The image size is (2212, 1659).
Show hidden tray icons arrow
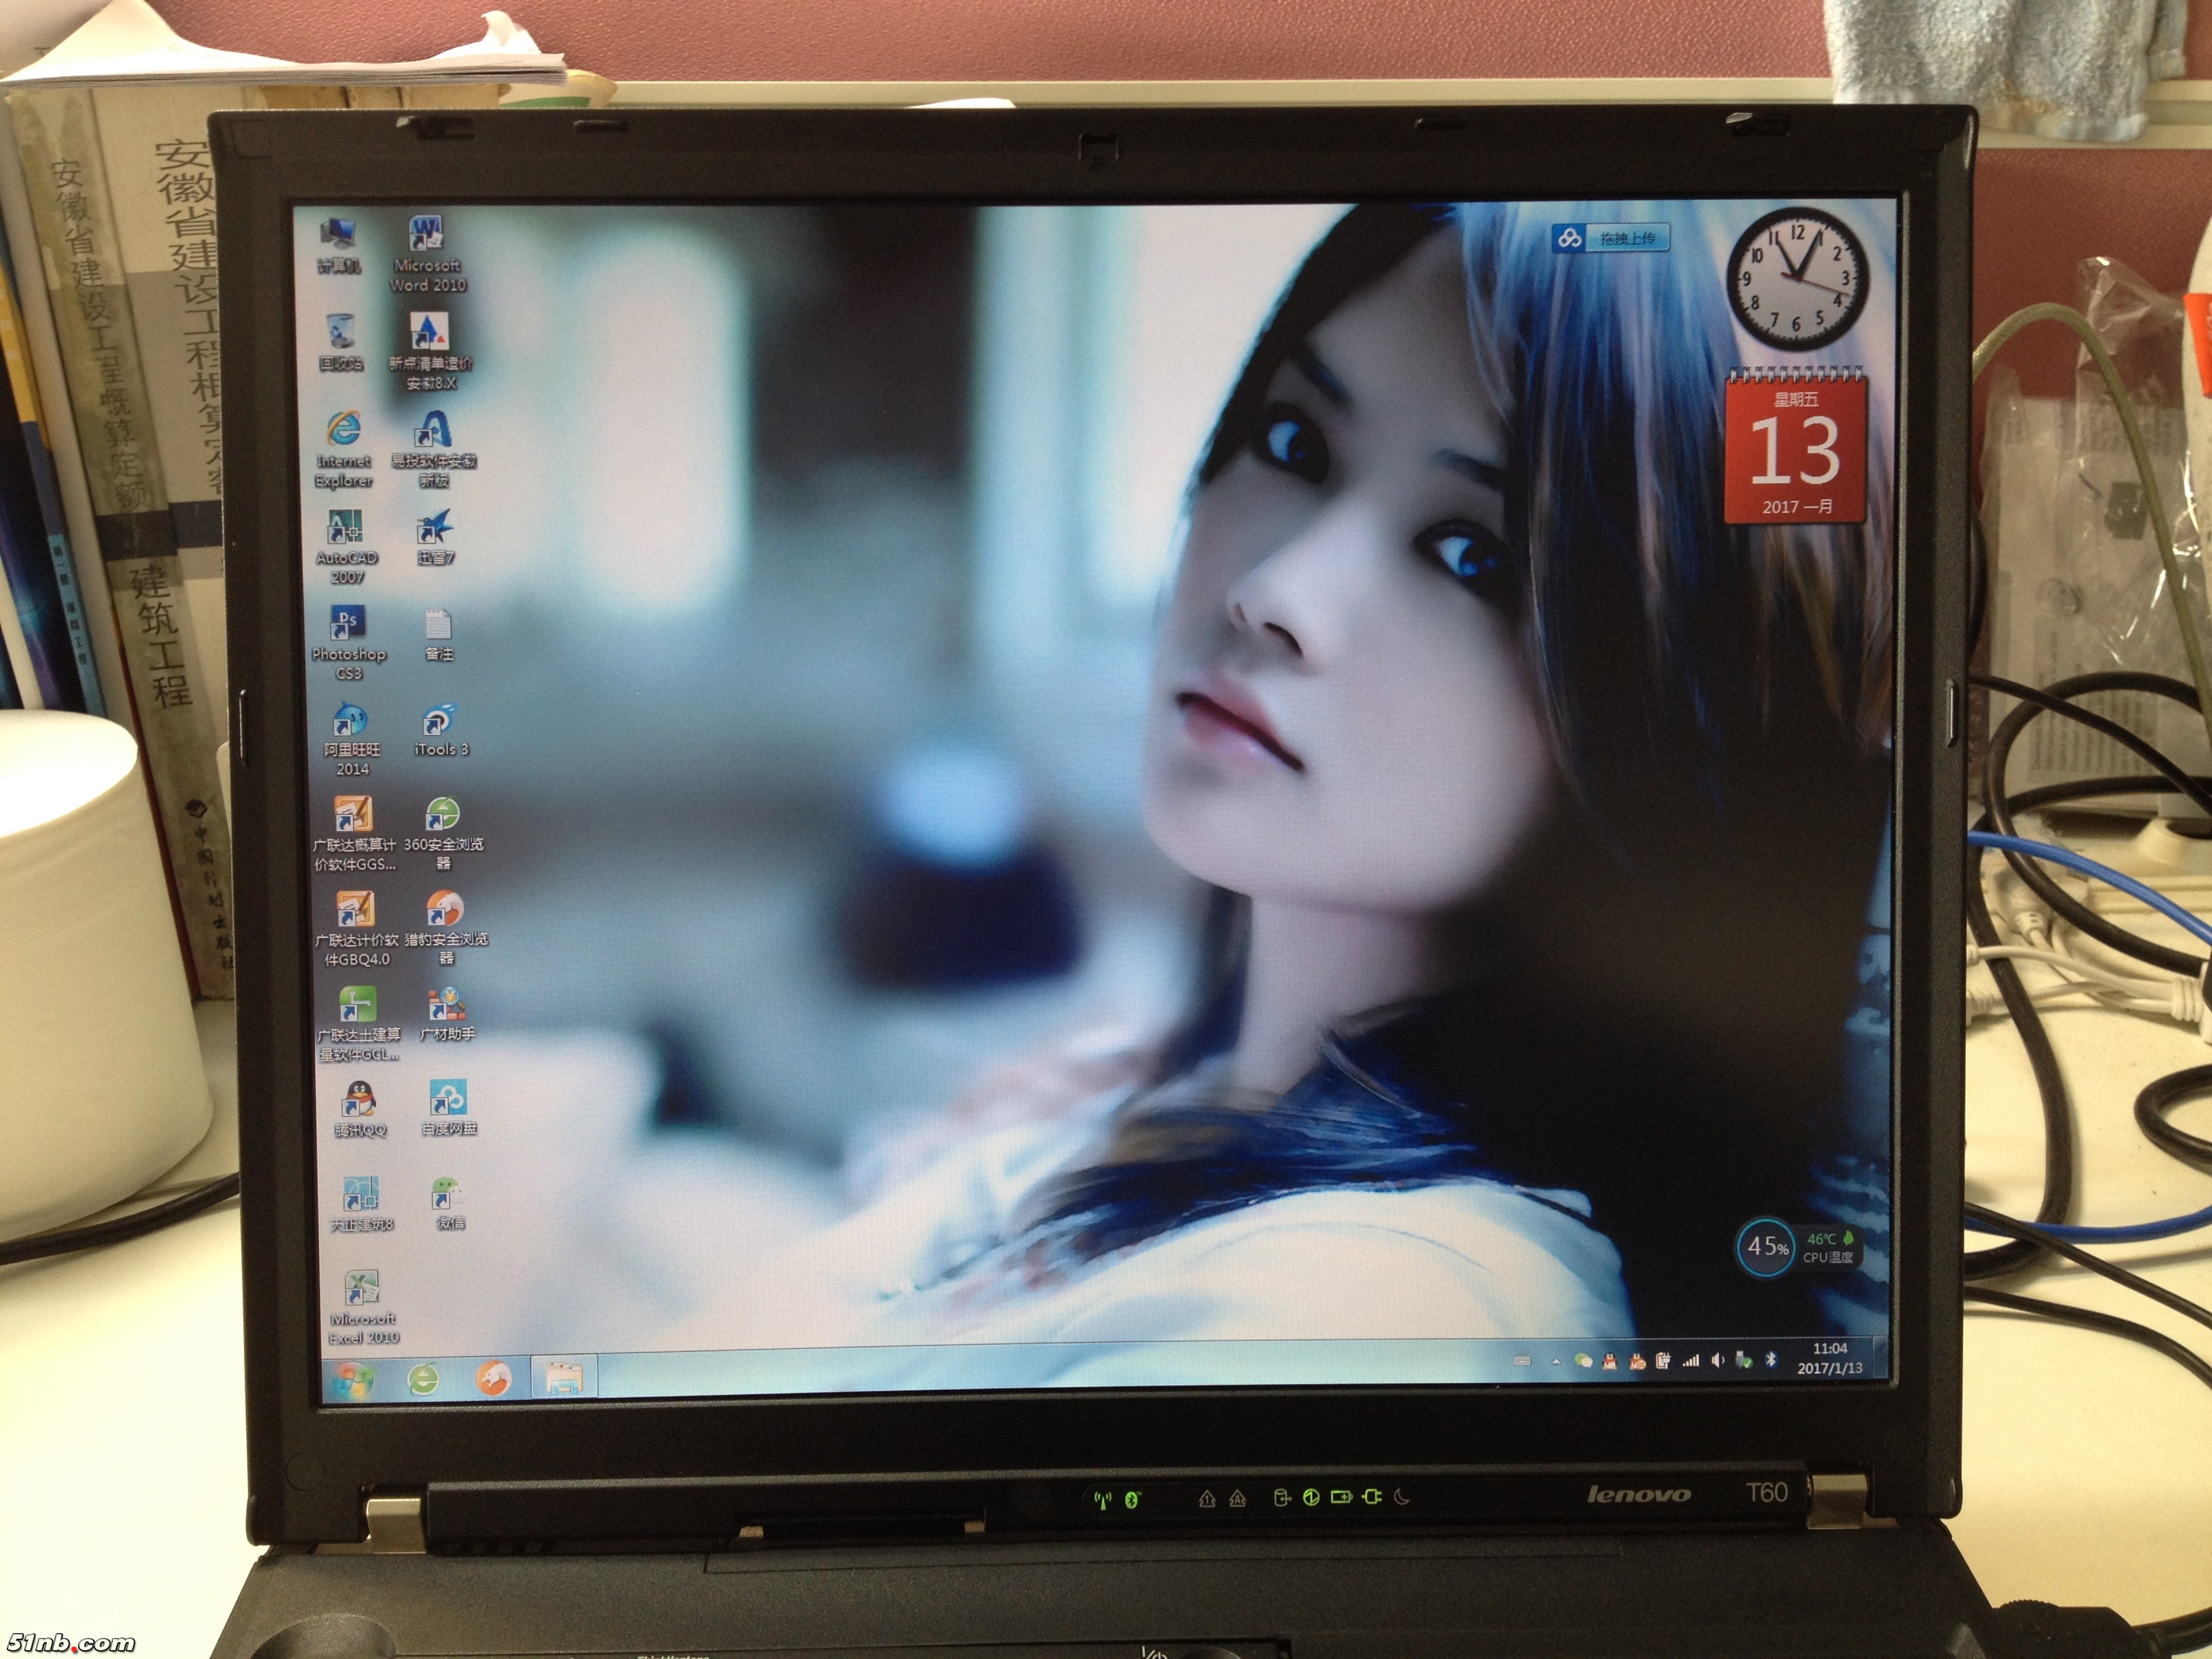[1556, 1362]
